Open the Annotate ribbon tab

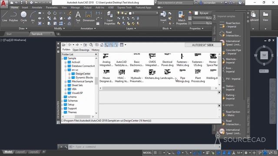click(x=37, y=8)
